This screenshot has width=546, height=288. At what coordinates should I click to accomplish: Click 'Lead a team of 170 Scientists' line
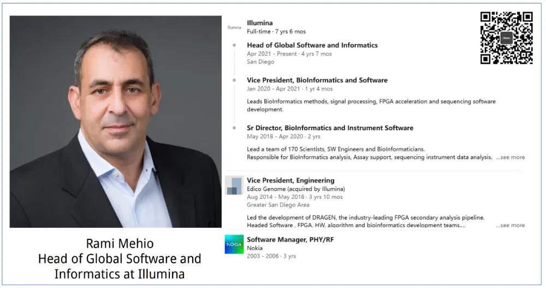(336, 149)
